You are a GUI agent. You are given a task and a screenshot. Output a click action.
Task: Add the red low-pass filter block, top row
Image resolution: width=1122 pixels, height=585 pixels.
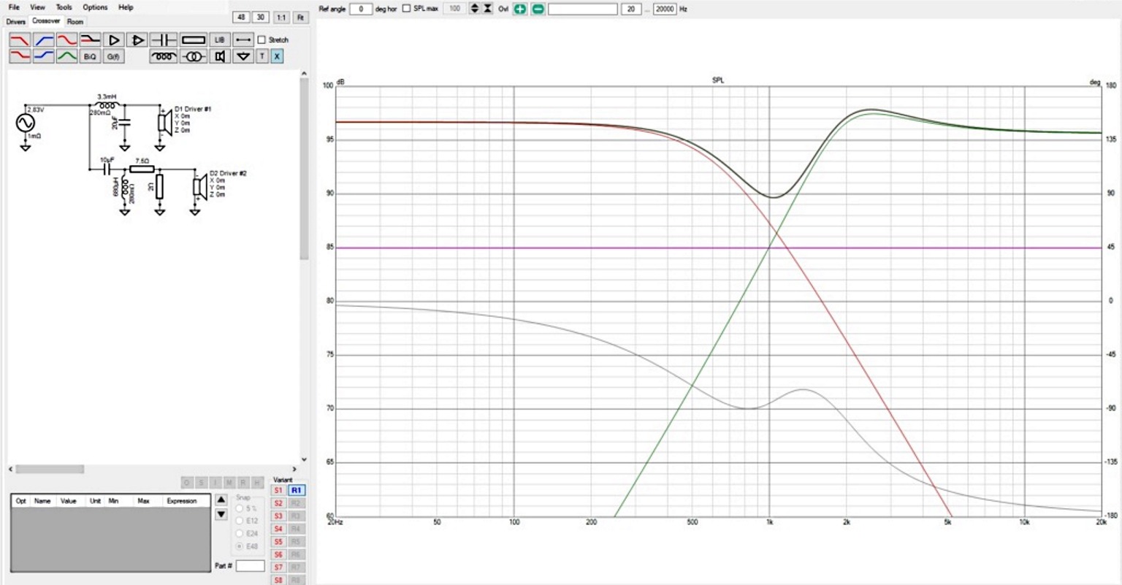20,39
